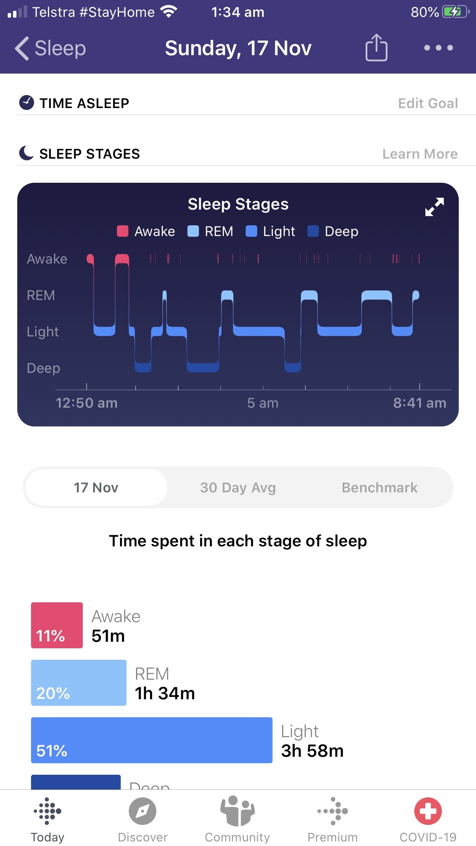Image resolution: width=476 pixels, height=846 pixels.
Task: Tap Learn More about sleep stages
Action: [420, 154]
